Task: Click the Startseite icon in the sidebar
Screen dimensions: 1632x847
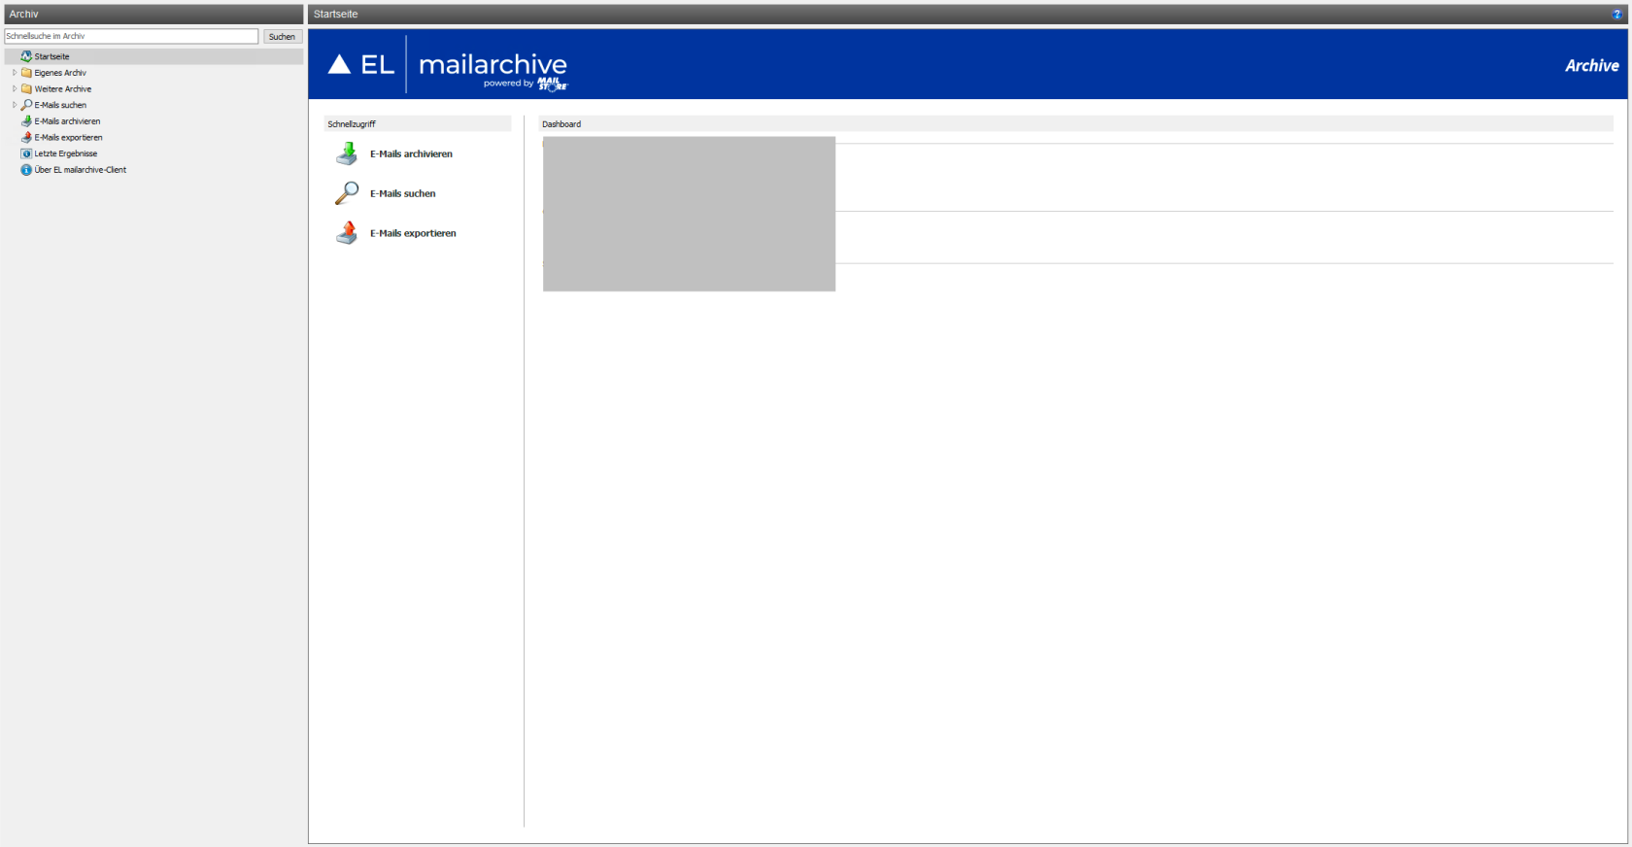Action: [26, 56]
